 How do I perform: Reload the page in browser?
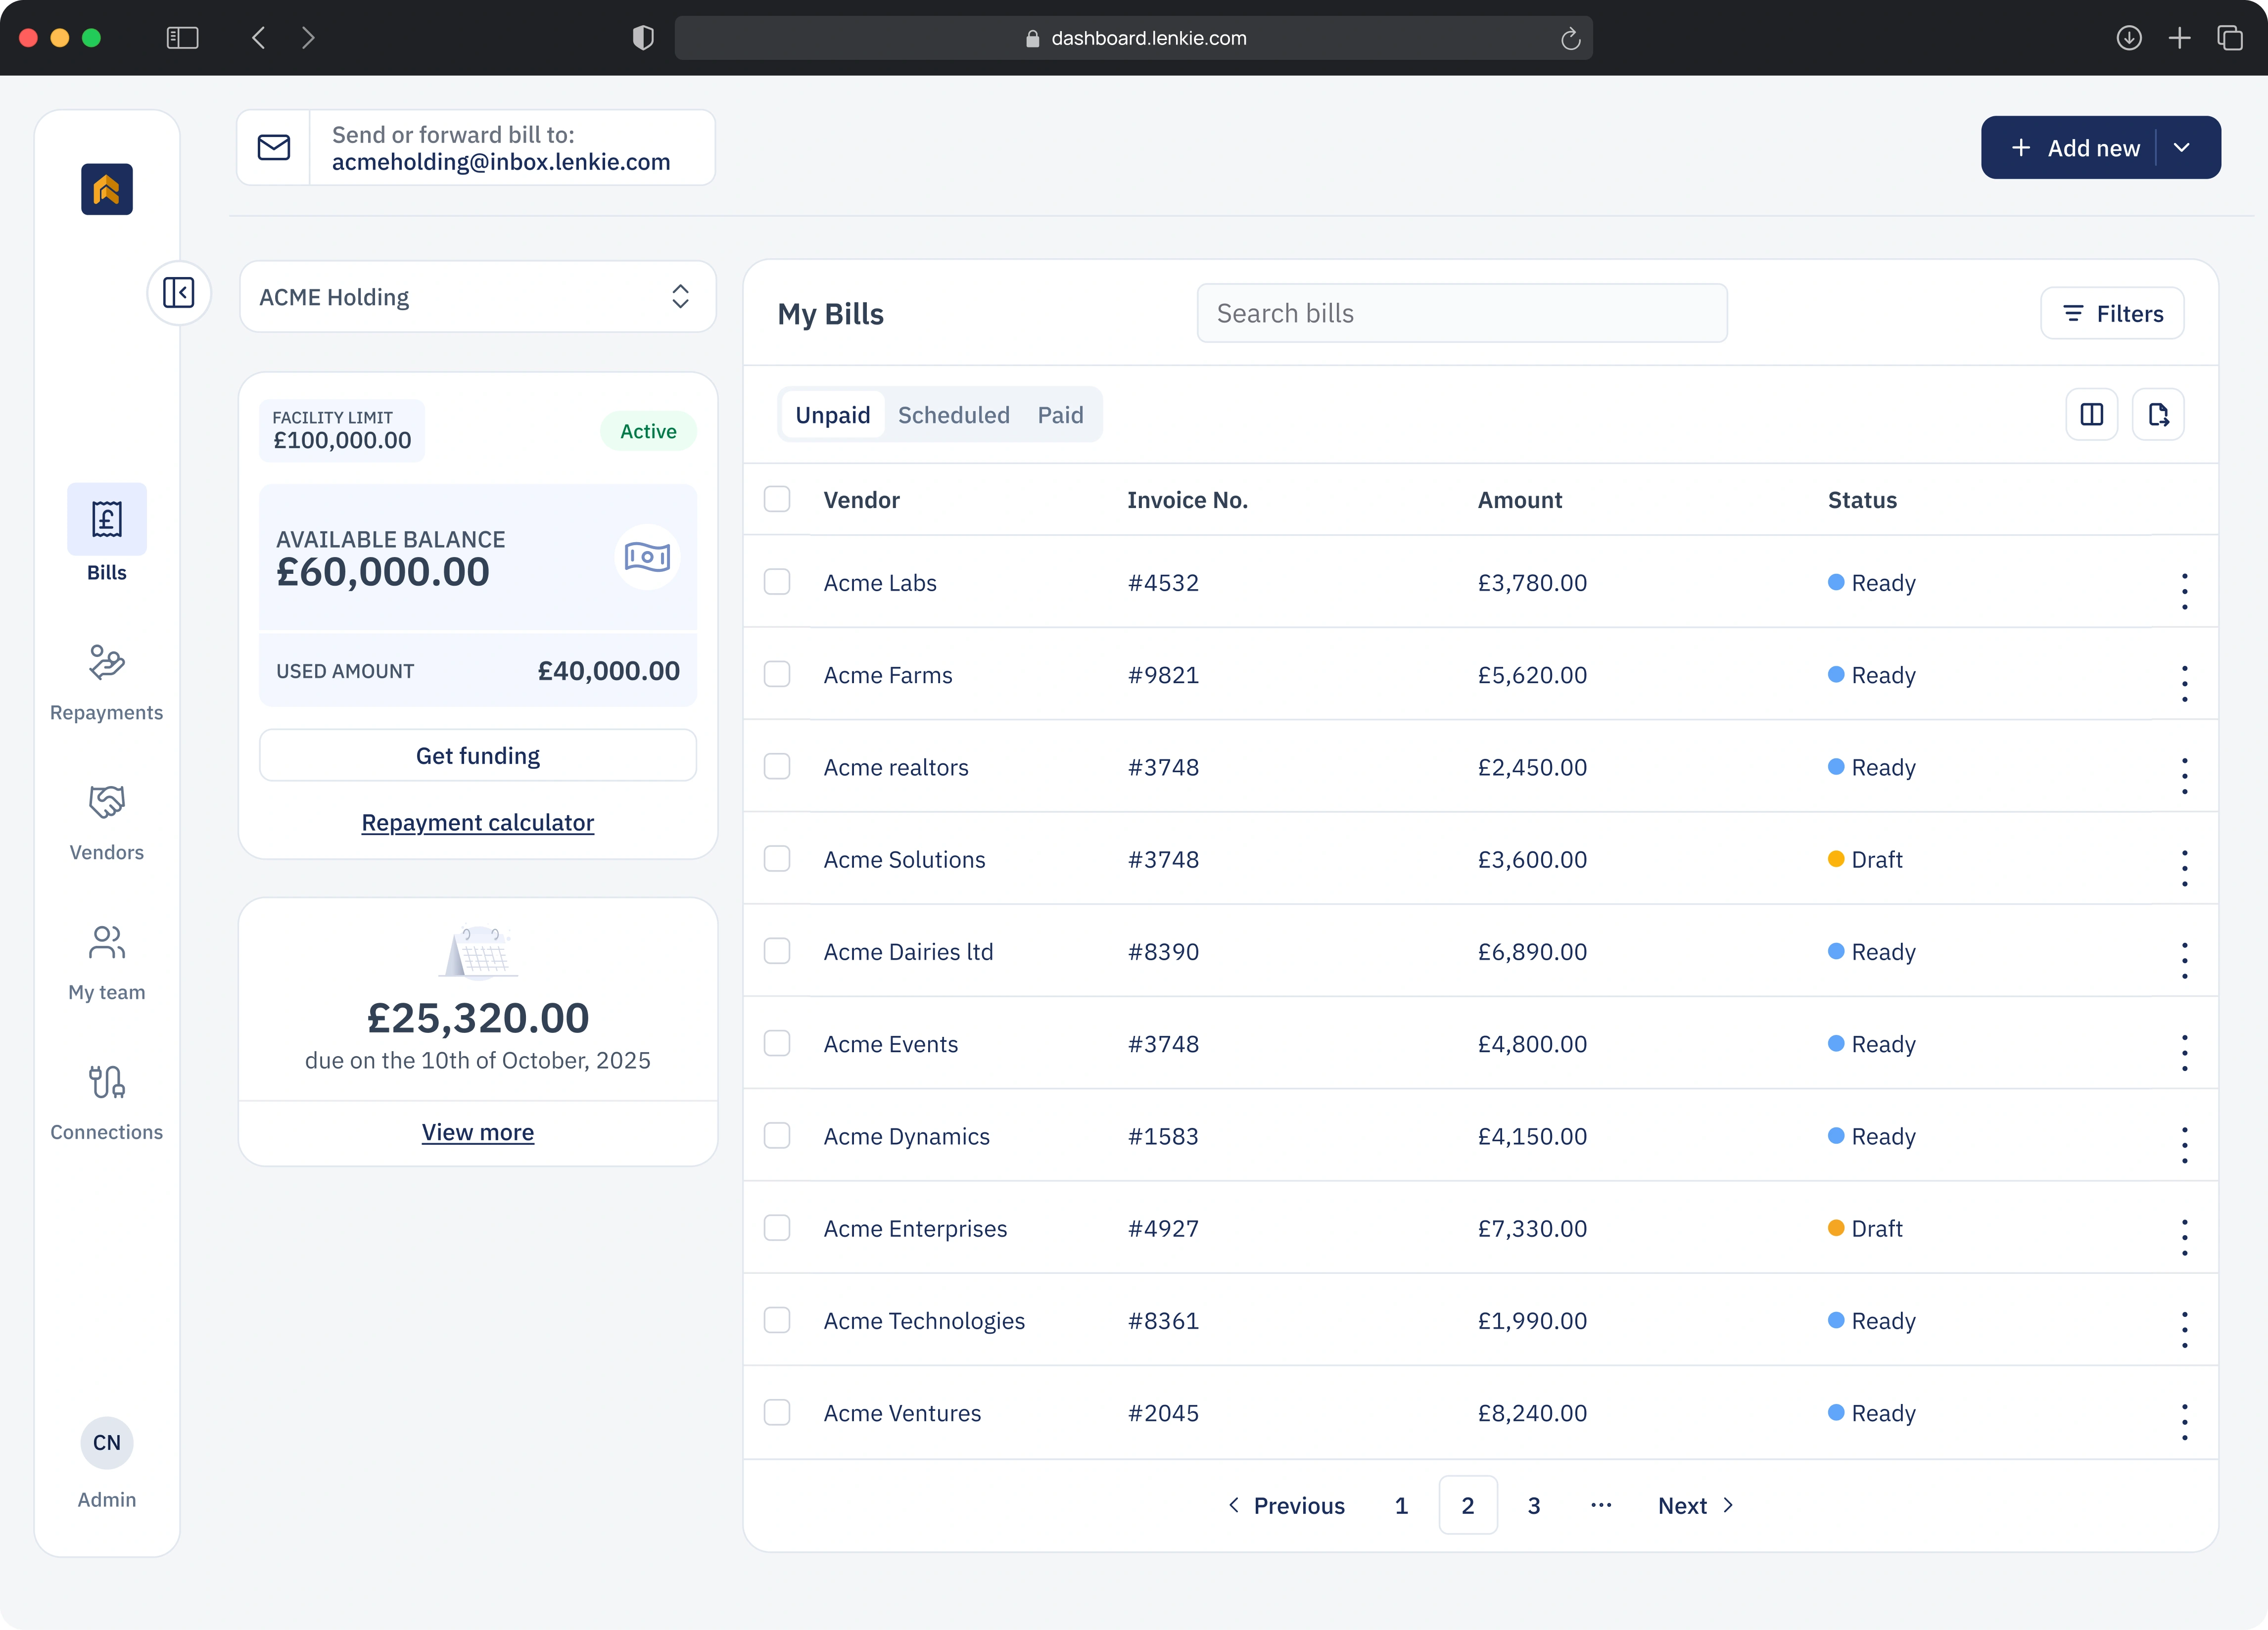(x=1570, y=38)
